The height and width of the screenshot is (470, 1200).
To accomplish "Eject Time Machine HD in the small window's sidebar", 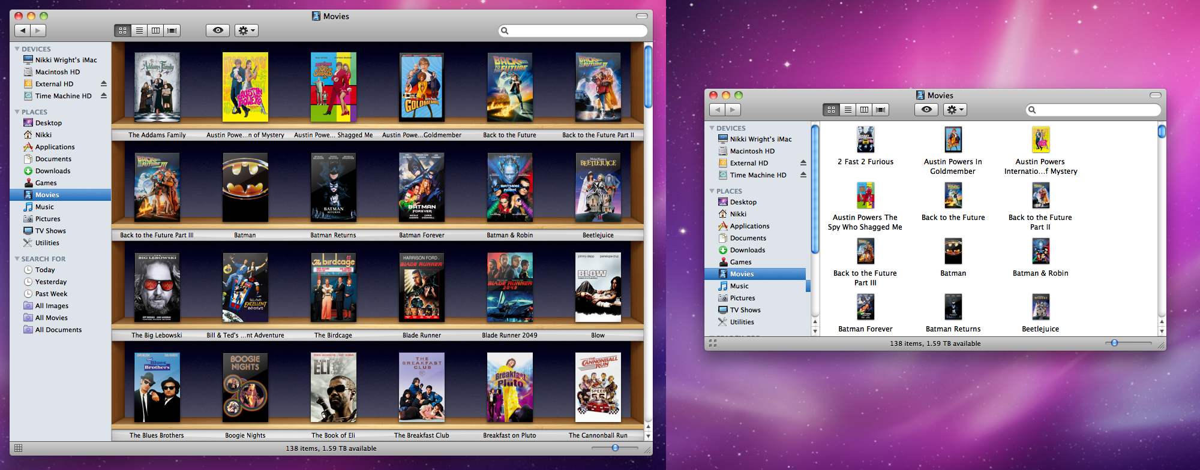I will pos(803,175).
